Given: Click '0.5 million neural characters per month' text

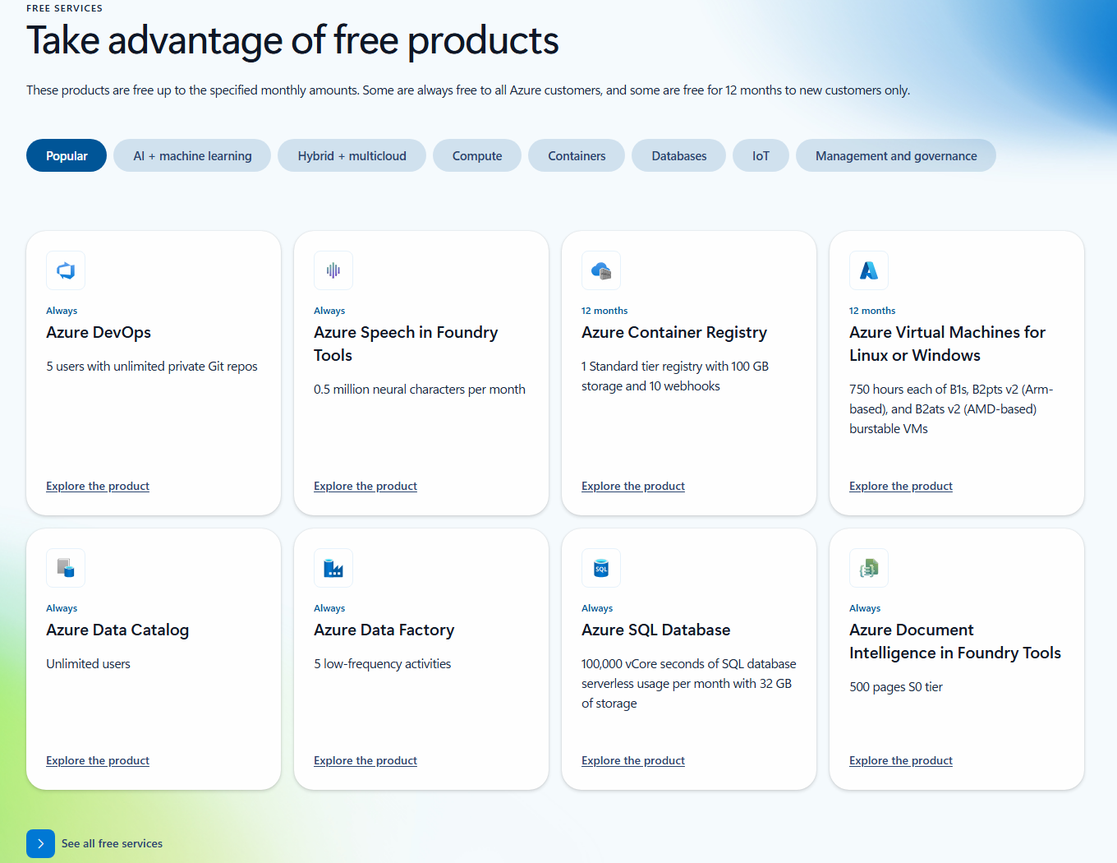Looking at the screenshot, I should point(420,389).
